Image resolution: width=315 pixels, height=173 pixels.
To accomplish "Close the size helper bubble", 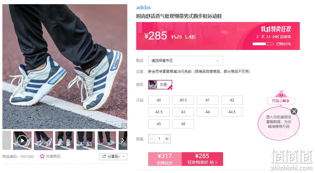I will (x=294, y=111).
